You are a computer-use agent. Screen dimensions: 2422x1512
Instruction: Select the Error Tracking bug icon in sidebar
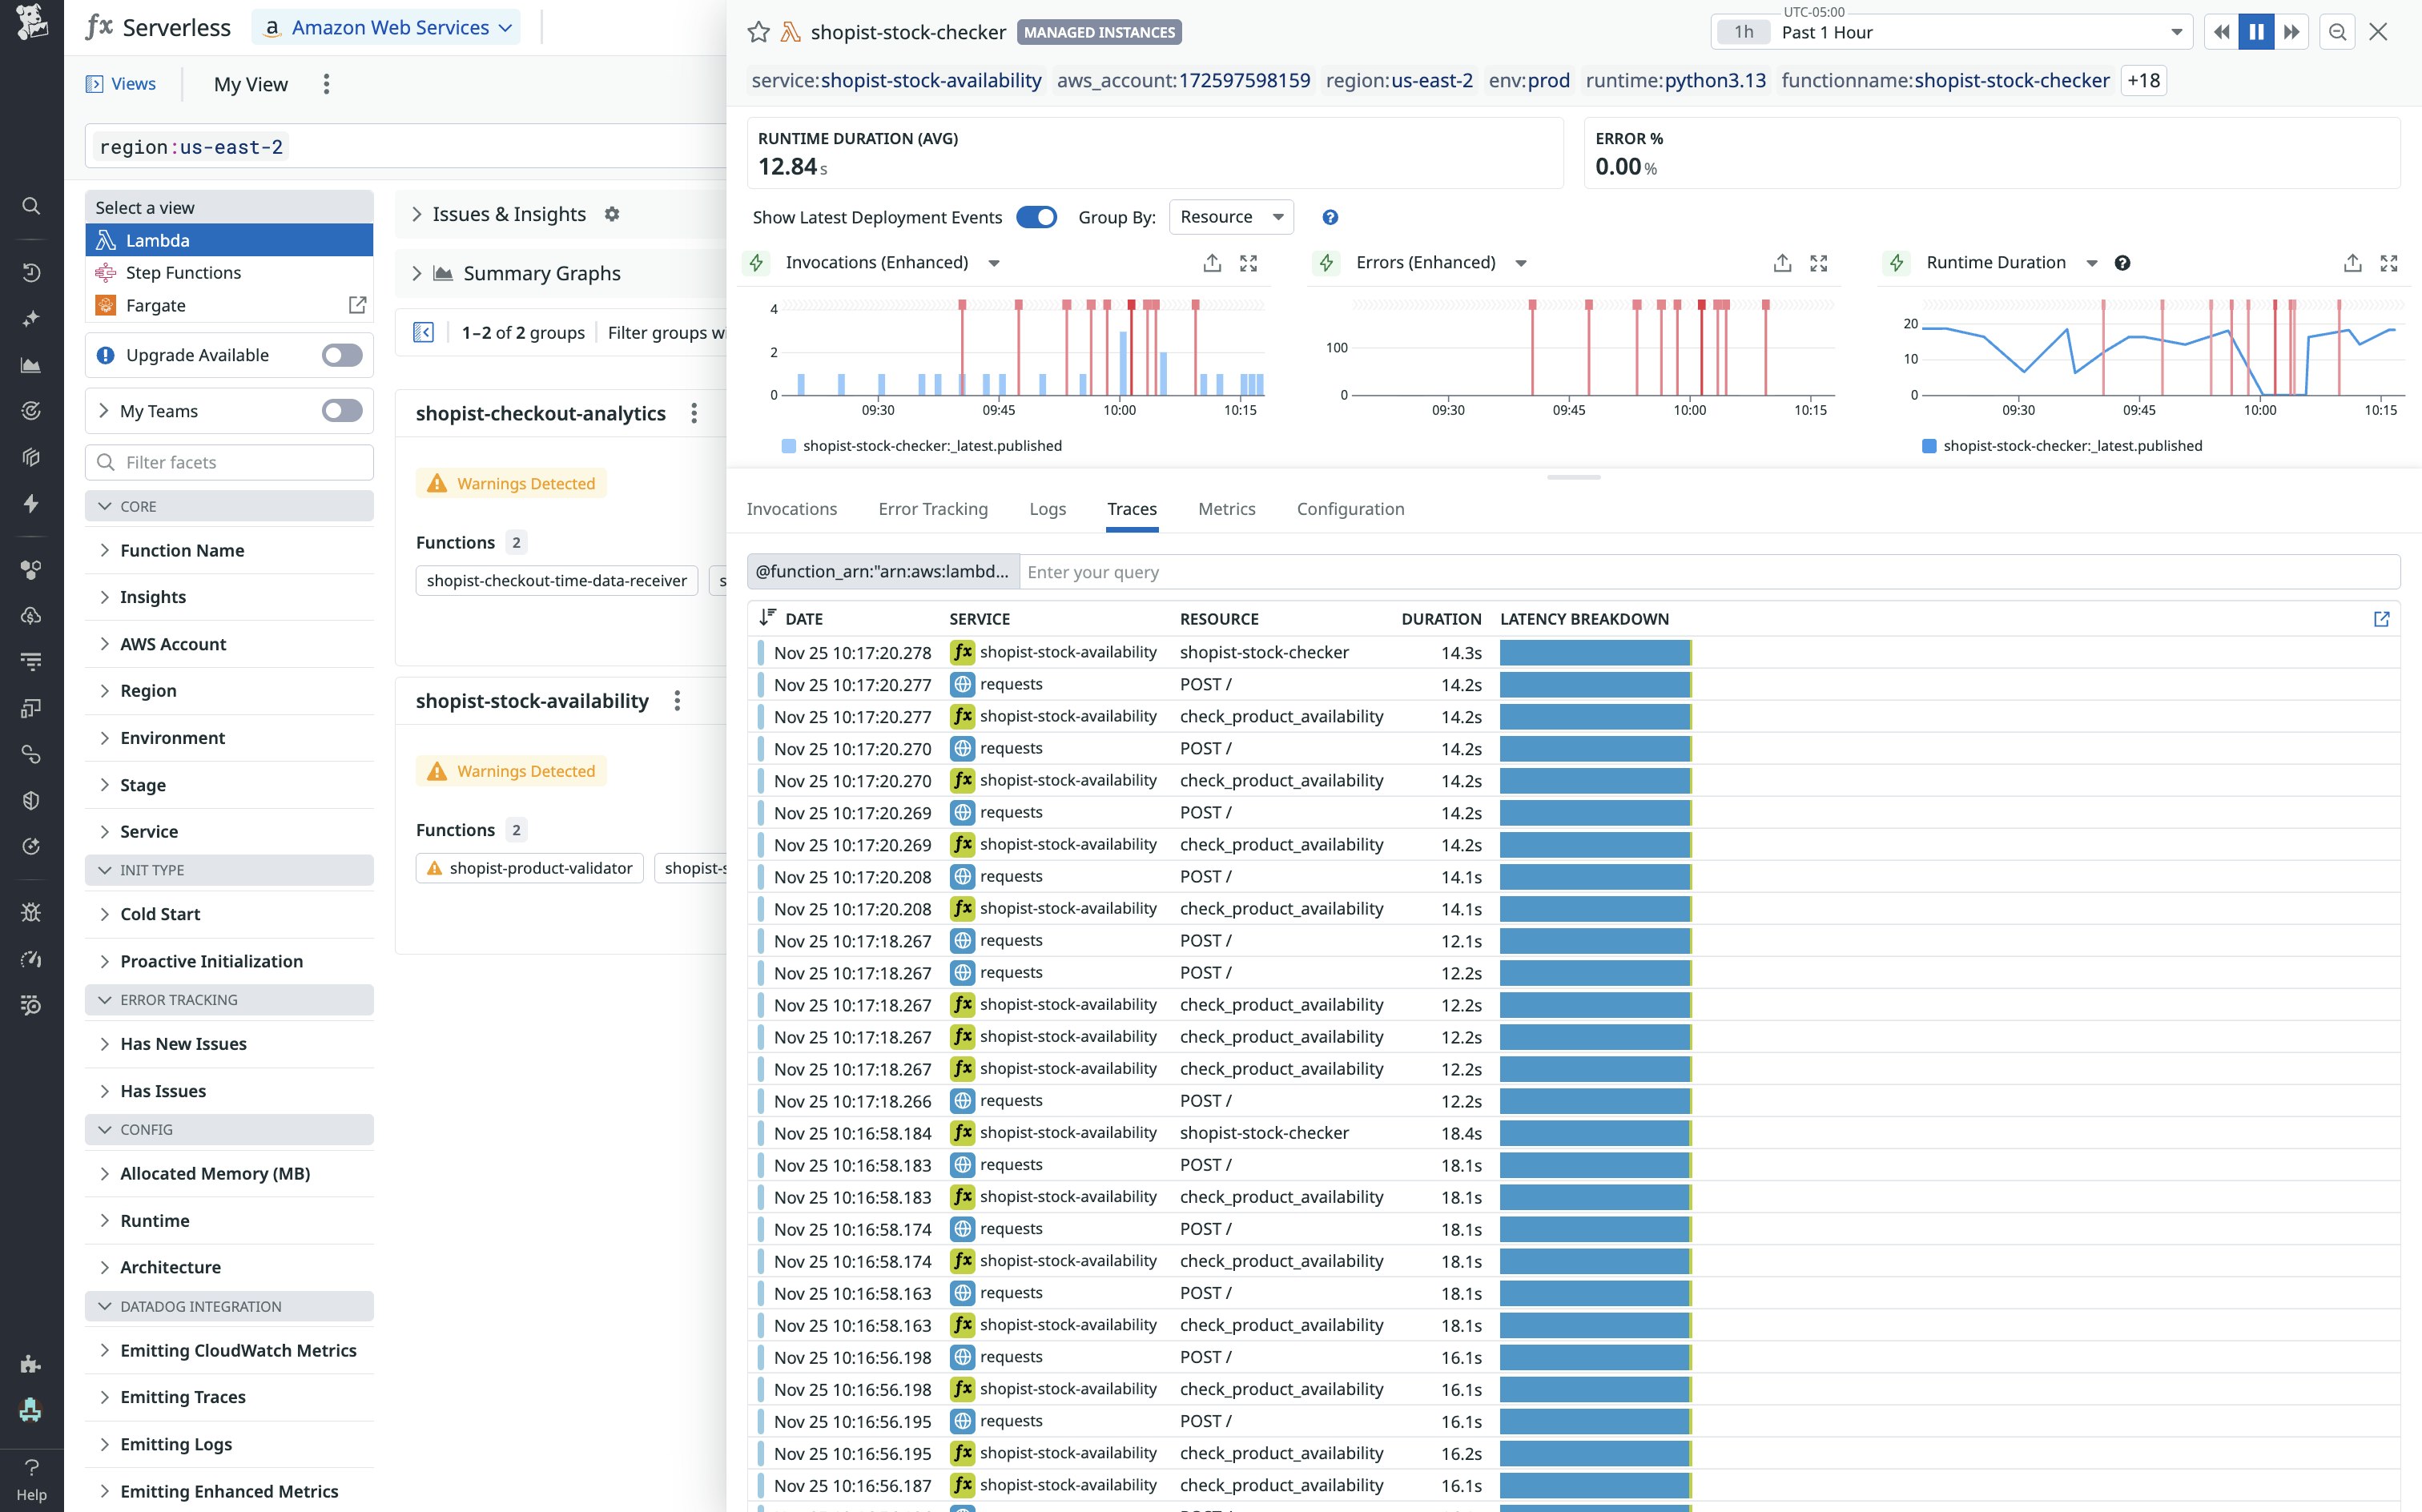(x=31, y=911)
